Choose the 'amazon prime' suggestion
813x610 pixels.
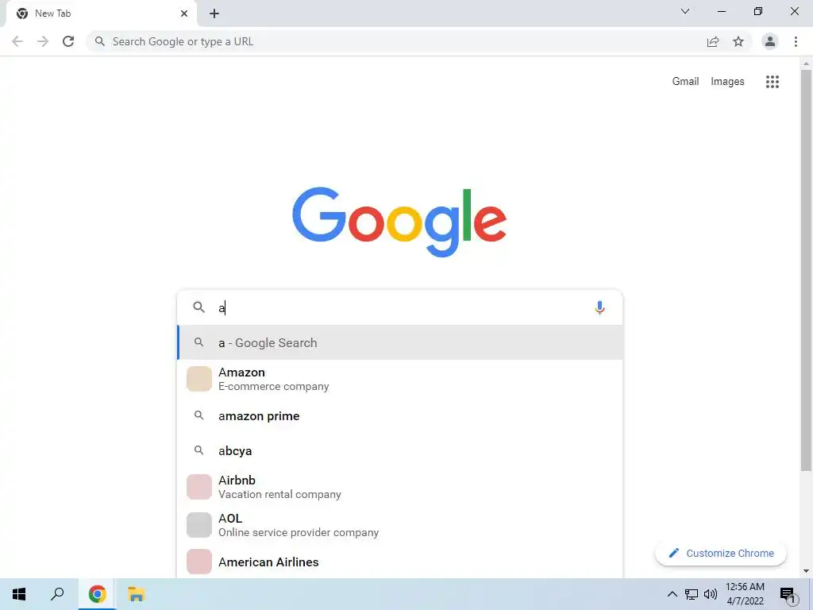[x=400, y=416]
